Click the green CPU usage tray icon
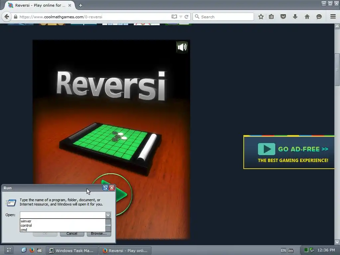 click(306, 250)
